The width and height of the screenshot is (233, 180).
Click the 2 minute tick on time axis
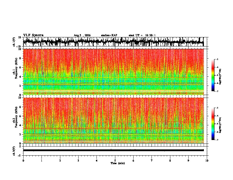(x=60, y=161)
